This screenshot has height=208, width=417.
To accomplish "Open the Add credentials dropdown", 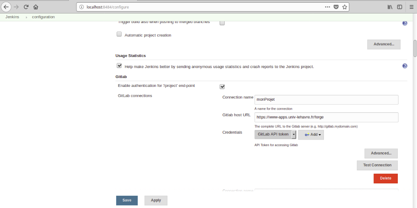I will pyautogui.click(x=311, y=135).
